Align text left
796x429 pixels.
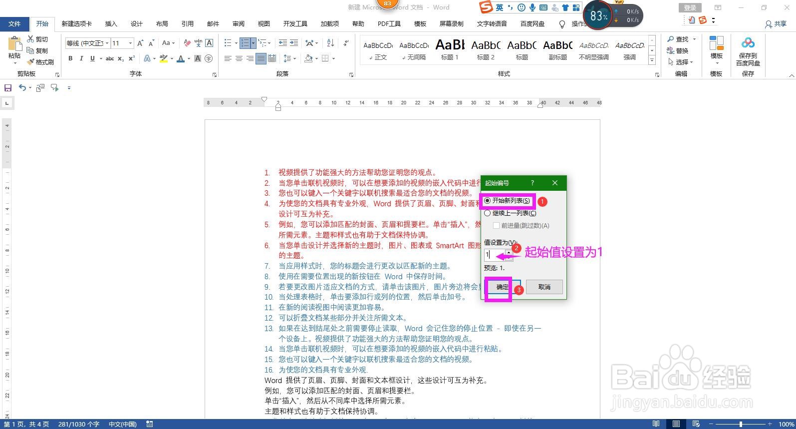click(228, 58)
